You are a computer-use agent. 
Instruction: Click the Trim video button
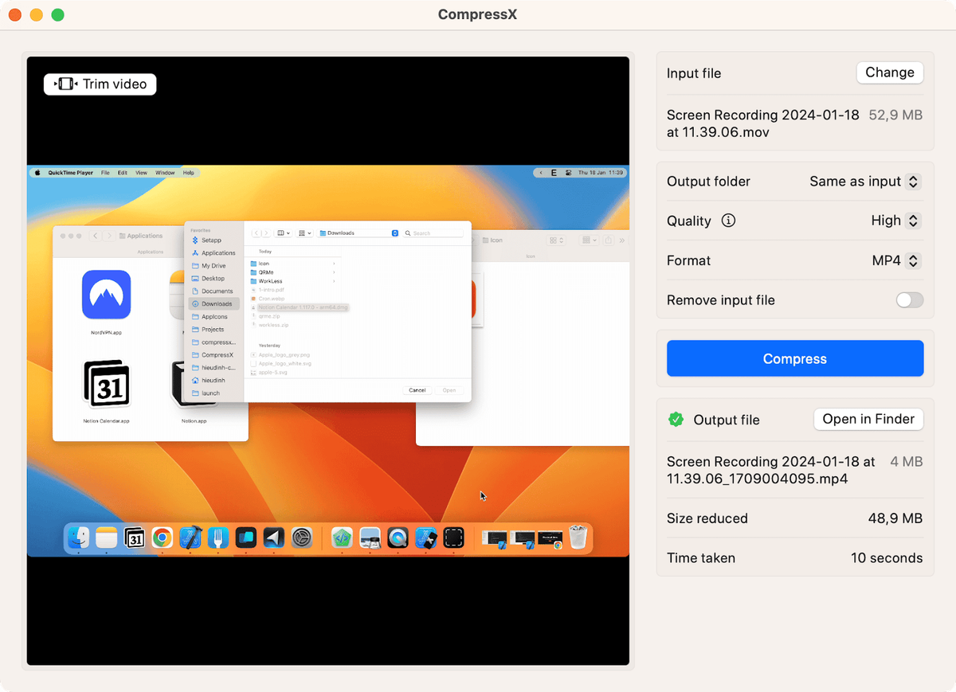tap(100, 84)
